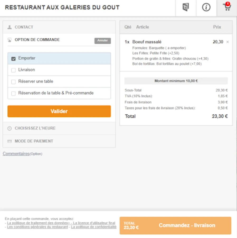Open La politique de confidentialité link
This screenshot has width=237, height=238.
[x=93, y=227]
